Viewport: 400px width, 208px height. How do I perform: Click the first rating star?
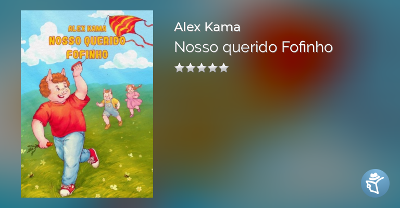click(179, 68)
